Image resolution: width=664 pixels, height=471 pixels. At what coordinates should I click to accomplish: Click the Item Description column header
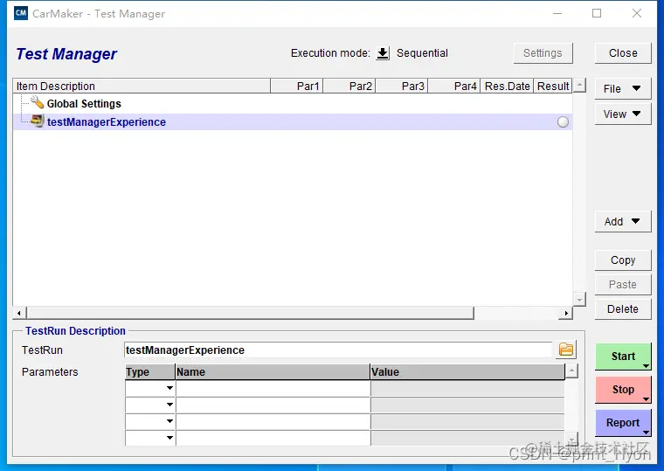(142, 86)
